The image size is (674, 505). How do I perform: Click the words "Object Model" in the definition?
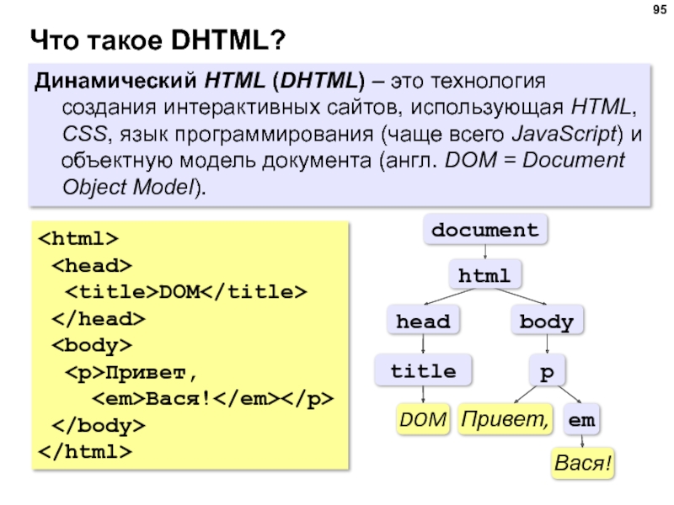pyautogui.click(x=129, y=187)
